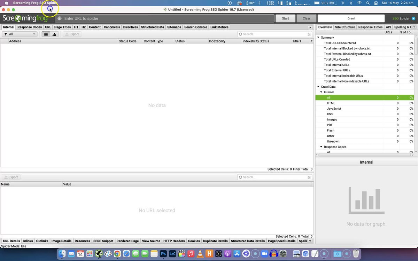Image resolution: width=418 pixels, height=261 pixels.
Task: Open Messages from the dock
Action: pyautogui.click(x=136, y=254)
